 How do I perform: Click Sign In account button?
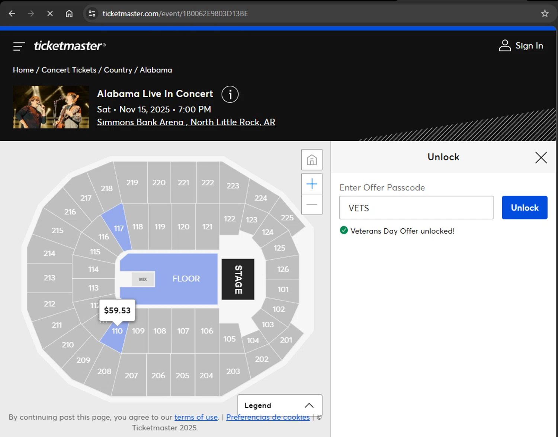[x=521, y=46]
